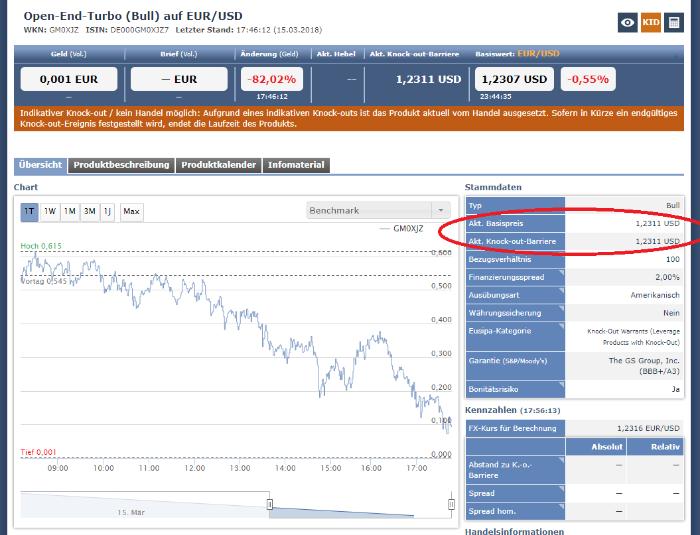Click the EUR/USD Basiswert link
Viewport: 700px width, 535px height.
[538, 54]
